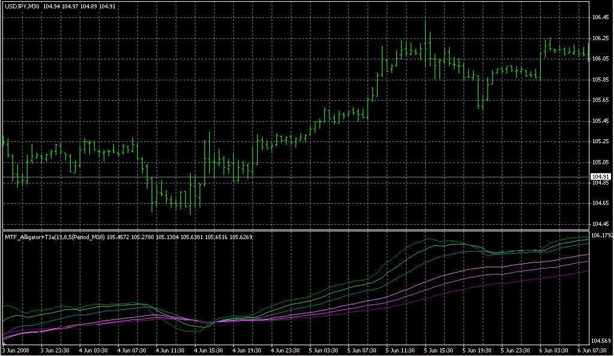This screenshot has height=356, width=614.
Task: Click the 104.45 price label
Action: [600, 224]
